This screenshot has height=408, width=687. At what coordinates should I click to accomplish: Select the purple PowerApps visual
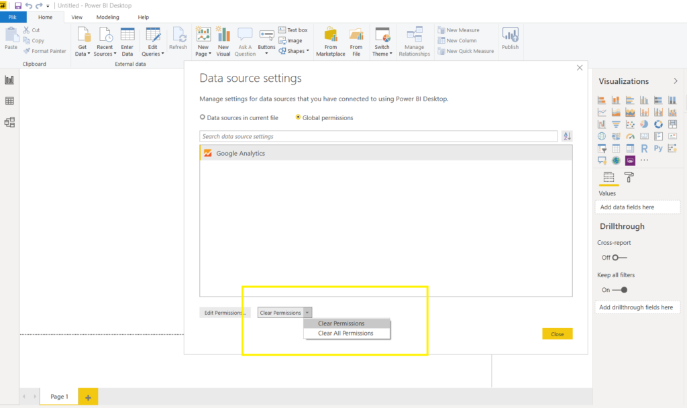click(630, 160)
